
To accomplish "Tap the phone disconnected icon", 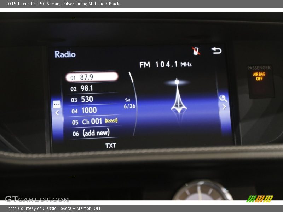I will point(196,51).
